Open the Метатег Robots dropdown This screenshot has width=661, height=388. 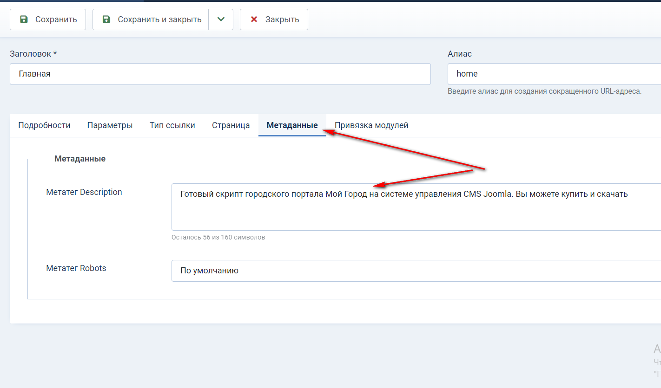[x=416, y=271]
